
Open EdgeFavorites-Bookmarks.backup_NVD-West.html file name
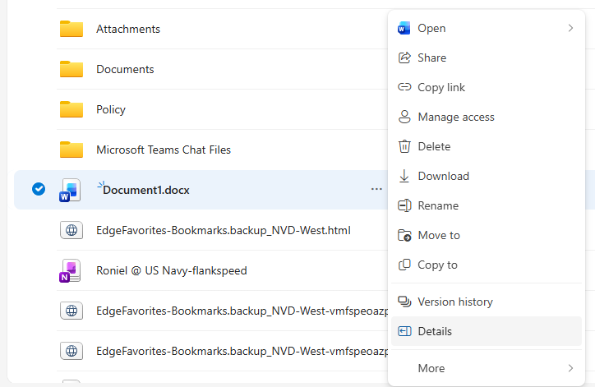(224, 230)
